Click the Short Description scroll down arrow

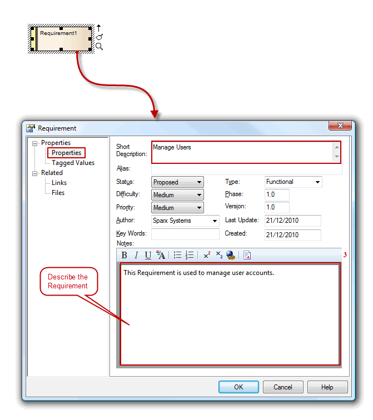click(x=337, y=157)
